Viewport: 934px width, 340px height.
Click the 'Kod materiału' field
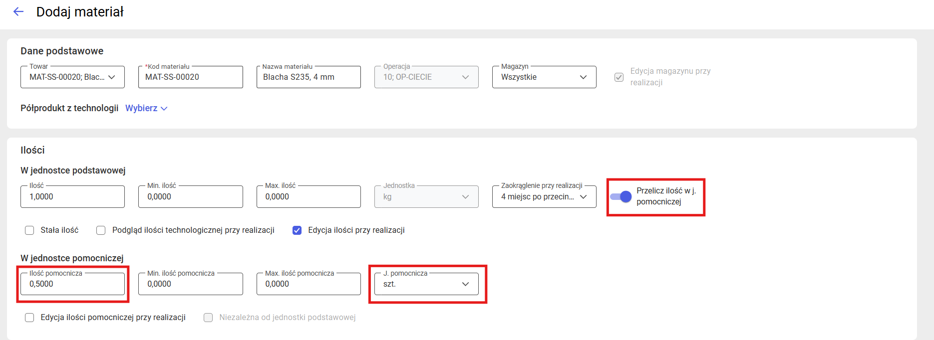(190, 77)
